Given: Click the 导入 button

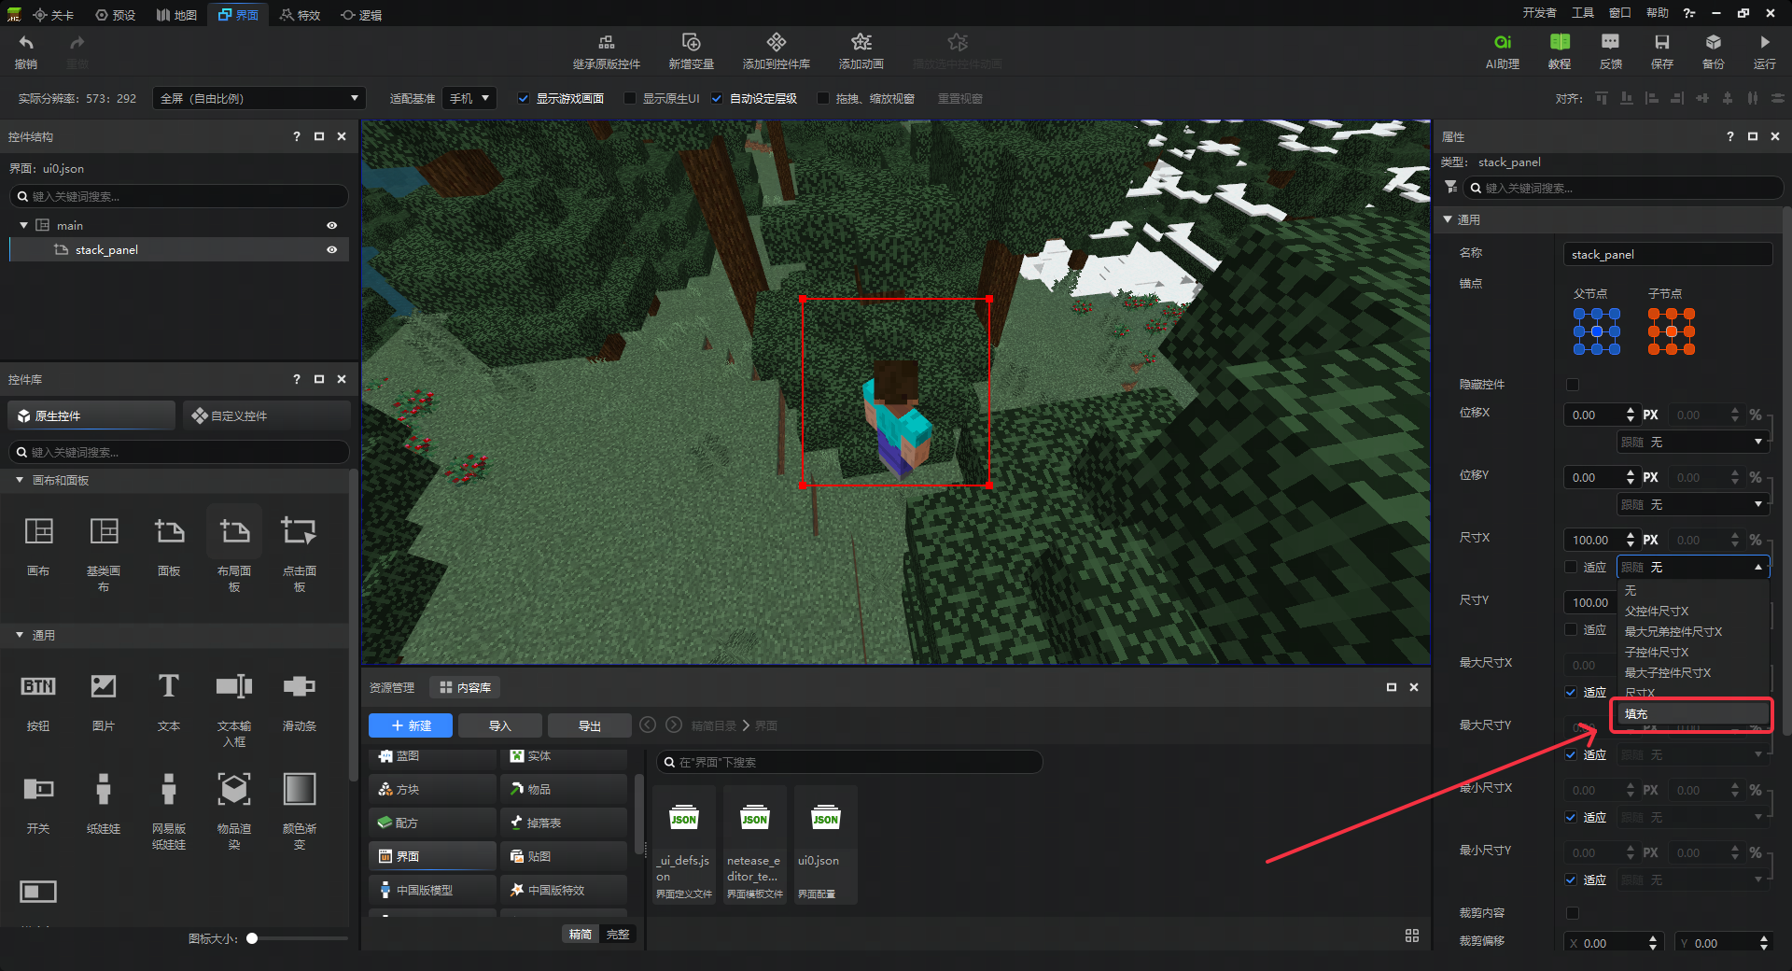Looking at the screenshot, I should pos(500,725).
